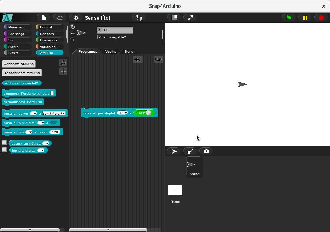Viewport: 330px width, 232px height.
Task: Pause all scripts with yellow pause button
Action: coord(305,18)
